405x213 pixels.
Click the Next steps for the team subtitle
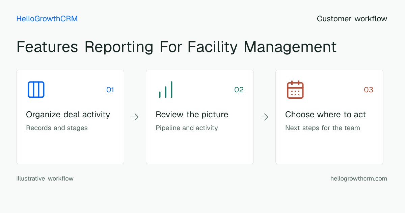323,128
